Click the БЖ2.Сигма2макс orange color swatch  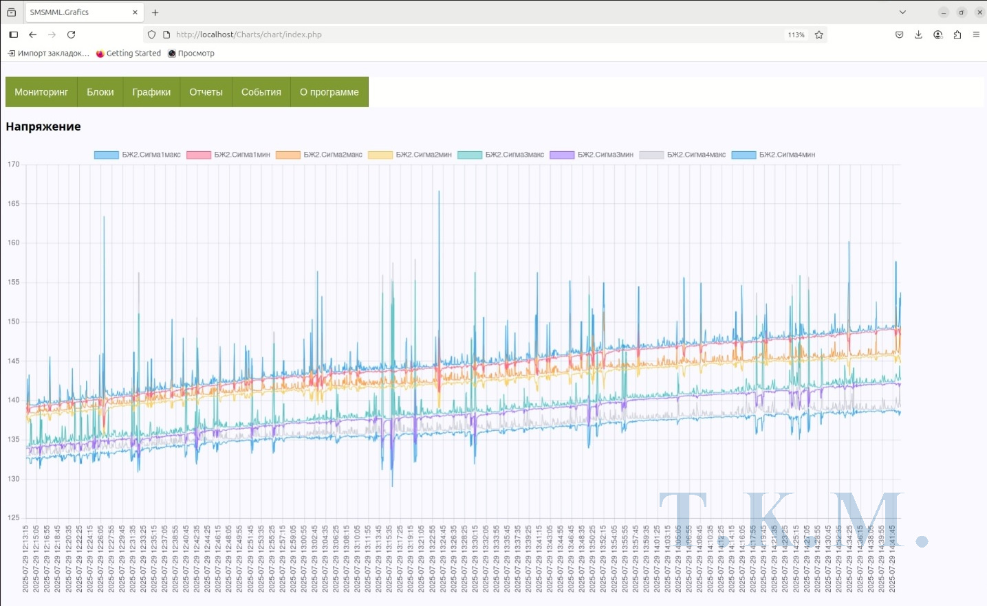[x=288, y=155]
